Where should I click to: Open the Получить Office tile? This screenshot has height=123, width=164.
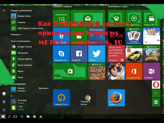coord(134,71)
